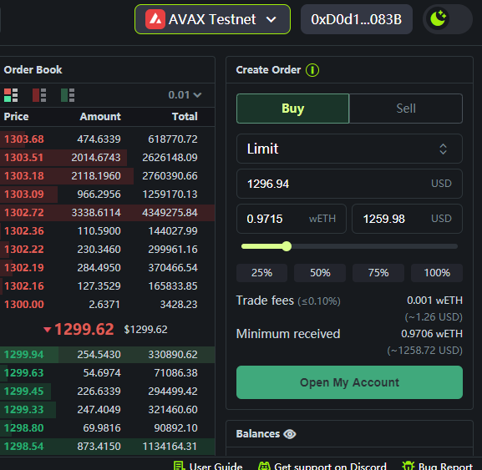482x470 pixels.
Task: Click the Total column header
Action: pyautogui.click(x=185, y=117)
